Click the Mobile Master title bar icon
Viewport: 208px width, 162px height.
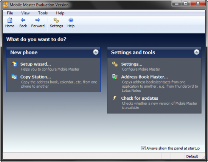click(x=5, y=5)
